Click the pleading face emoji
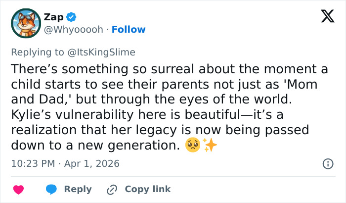Viewport: 346px width, 203px height. (192, 146)
